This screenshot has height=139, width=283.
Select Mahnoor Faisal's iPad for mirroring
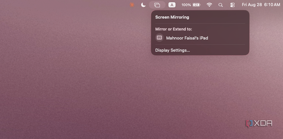click(x=200, y=38)
